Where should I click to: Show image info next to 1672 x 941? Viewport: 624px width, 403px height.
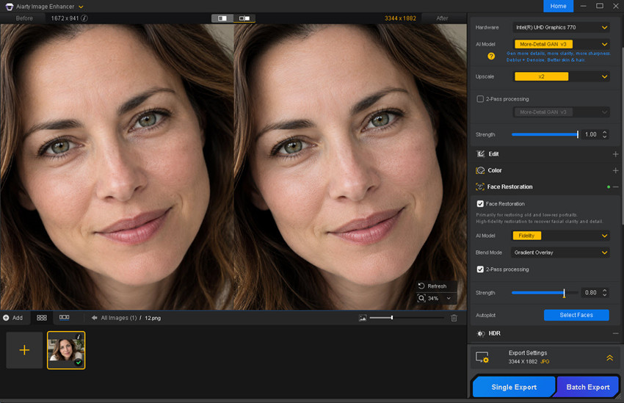coord(84,18)
